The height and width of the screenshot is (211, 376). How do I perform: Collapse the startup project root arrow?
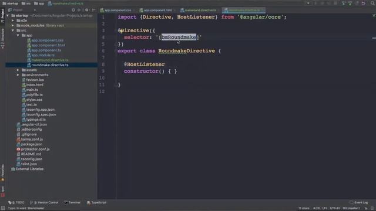[8, 16]
